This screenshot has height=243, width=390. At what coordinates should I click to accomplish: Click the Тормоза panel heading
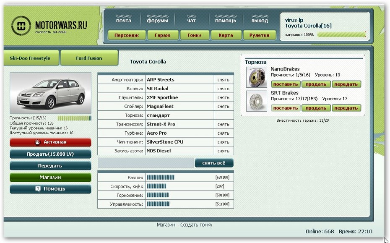click(x=256, y=62)
